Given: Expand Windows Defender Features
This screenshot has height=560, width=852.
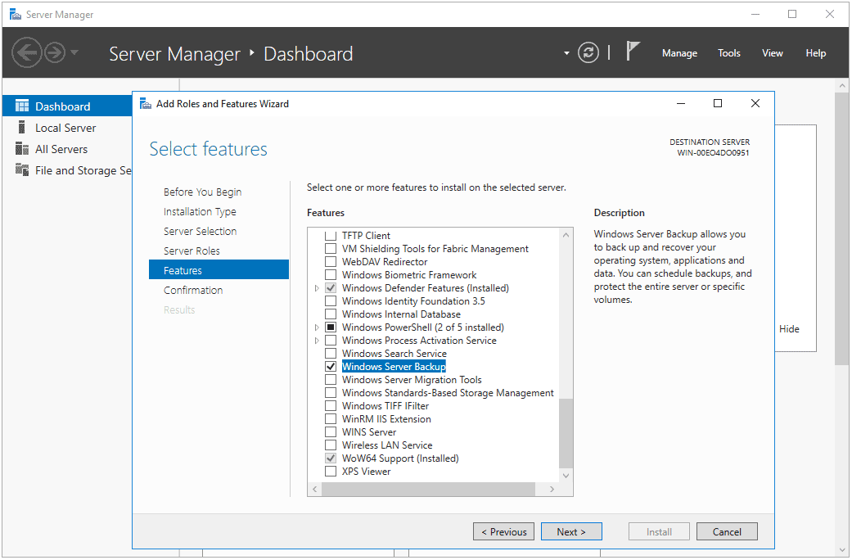Looking at the screenshot, I should [x=316, y=287].
